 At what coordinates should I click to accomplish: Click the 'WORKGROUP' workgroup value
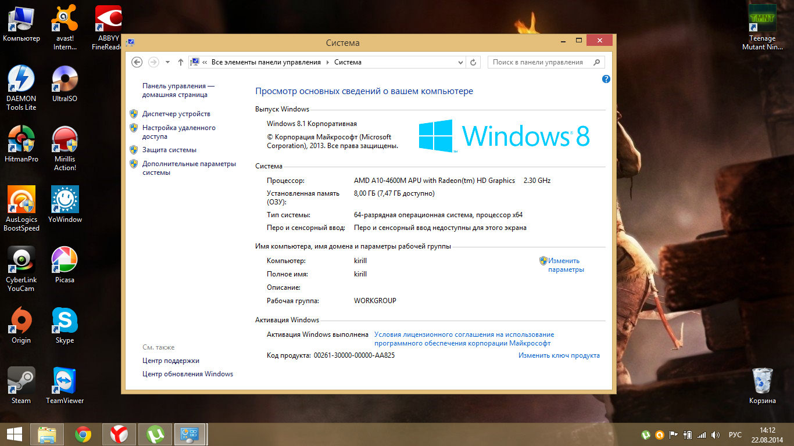click(x=375, y=301)
